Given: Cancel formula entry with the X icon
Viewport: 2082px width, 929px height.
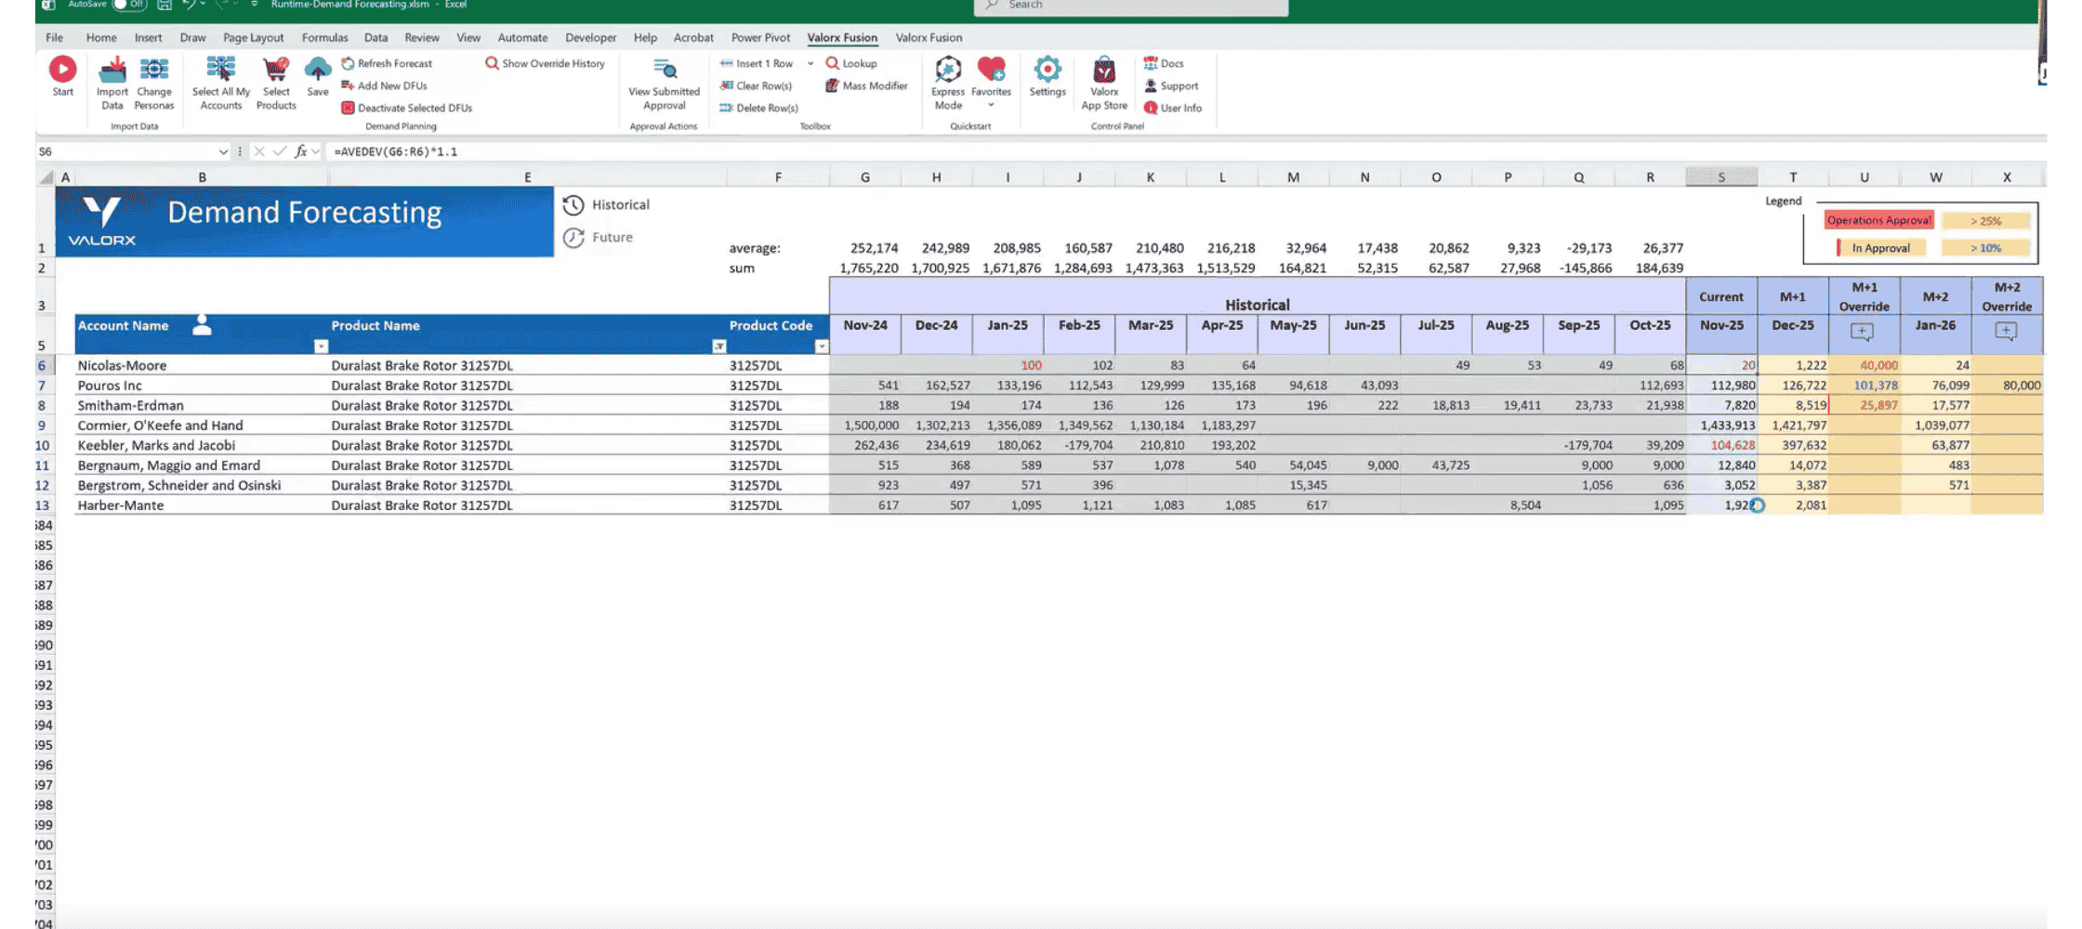Looking at the screenshot, I should coord(259,151).
